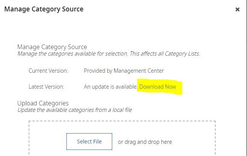Click the dialog title Manage Category Source

pos(44,9)
